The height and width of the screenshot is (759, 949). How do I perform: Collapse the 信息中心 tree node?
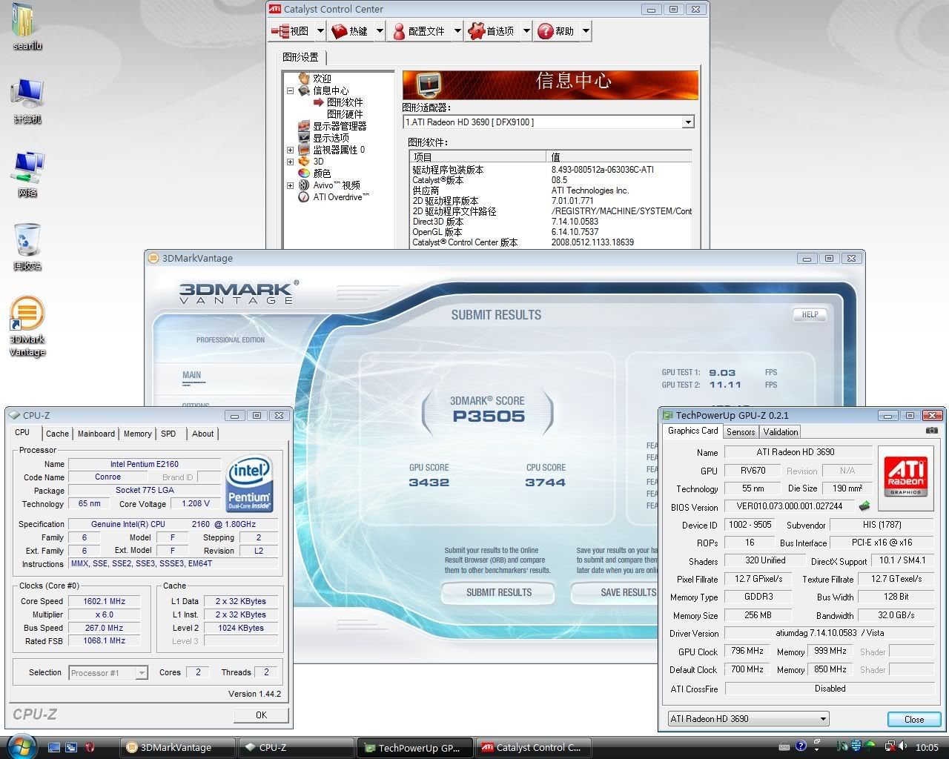click(x=291, y=90)
